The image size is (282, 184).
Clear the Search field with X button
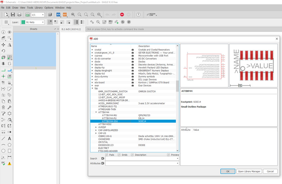(103, 159)
